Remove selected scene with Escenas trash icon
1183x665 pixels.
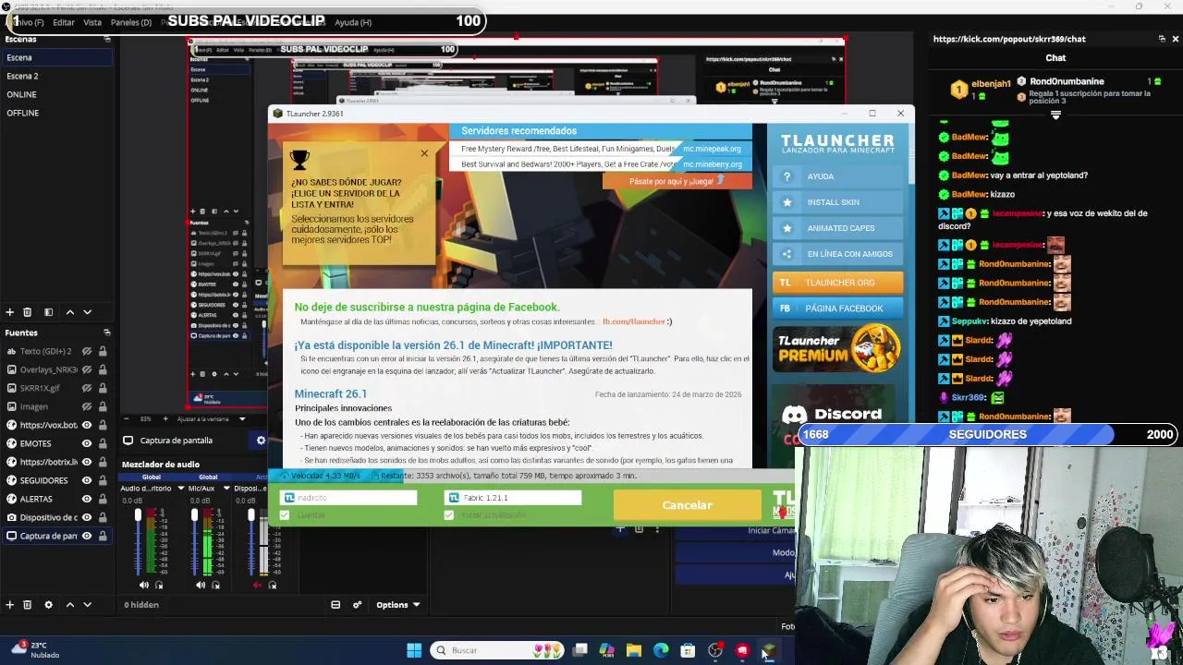point(27,312)
